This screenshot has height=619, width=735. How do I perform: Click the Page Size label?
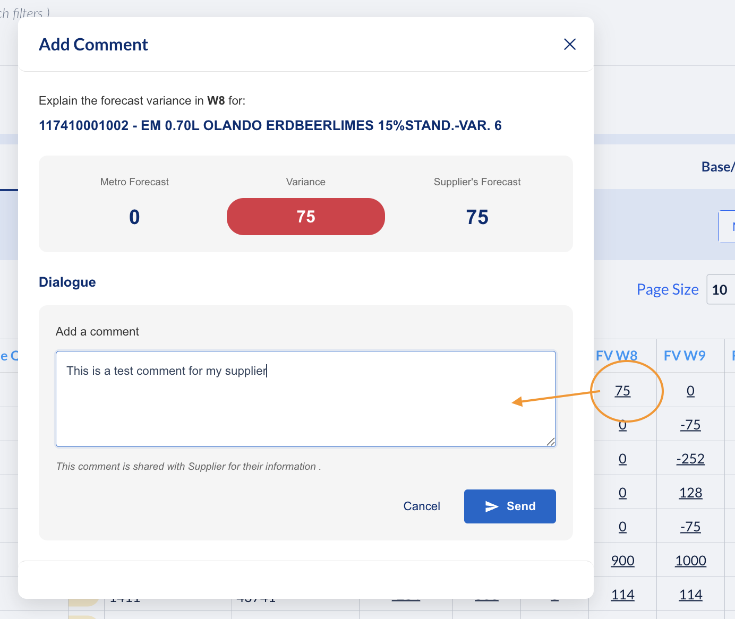[668, 290]
